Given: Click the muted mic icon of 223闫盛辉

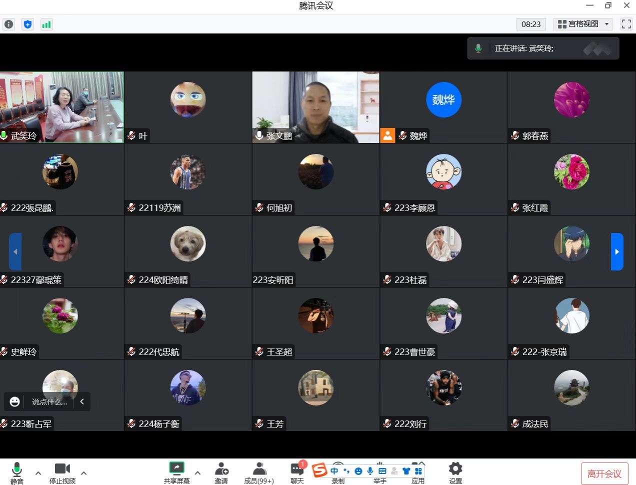Looking at the screenshot, I should pos(515,279).
